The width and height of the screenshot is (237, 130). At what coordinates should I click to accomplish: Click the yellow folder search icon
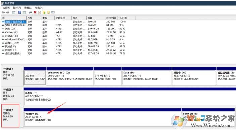pos(49,12)
